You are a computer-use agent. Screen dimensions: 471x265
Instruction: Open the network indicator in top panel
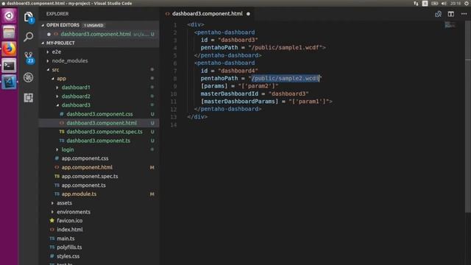pyautogui.click(x=416, y=3)
